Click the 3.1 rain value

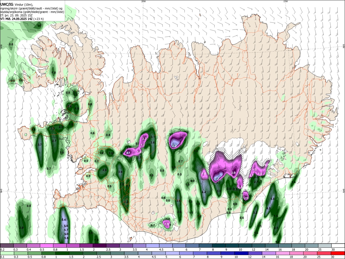(153, 137)
